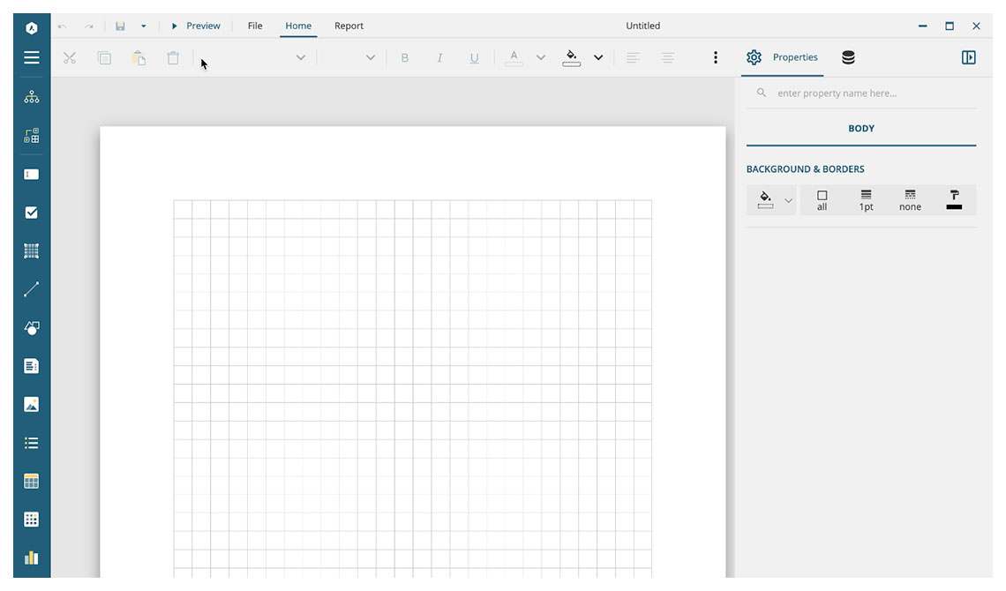Toggle Bold formatting
Screen dimensions: 1006x591
(x=405, y=57)
